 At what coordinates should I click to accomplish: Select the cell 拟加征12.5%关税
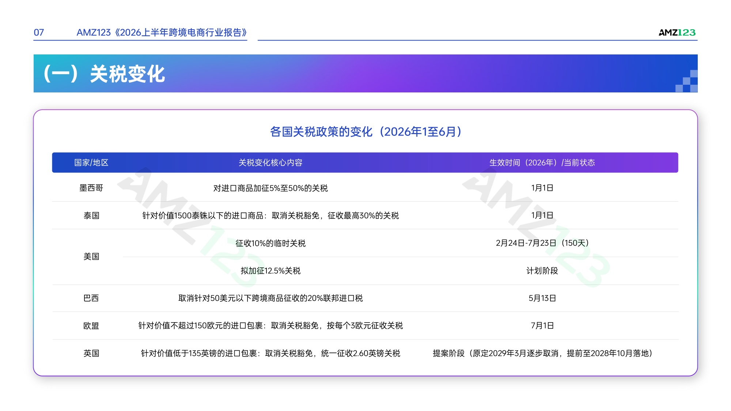pyautogui.click(x=270, y=271)
